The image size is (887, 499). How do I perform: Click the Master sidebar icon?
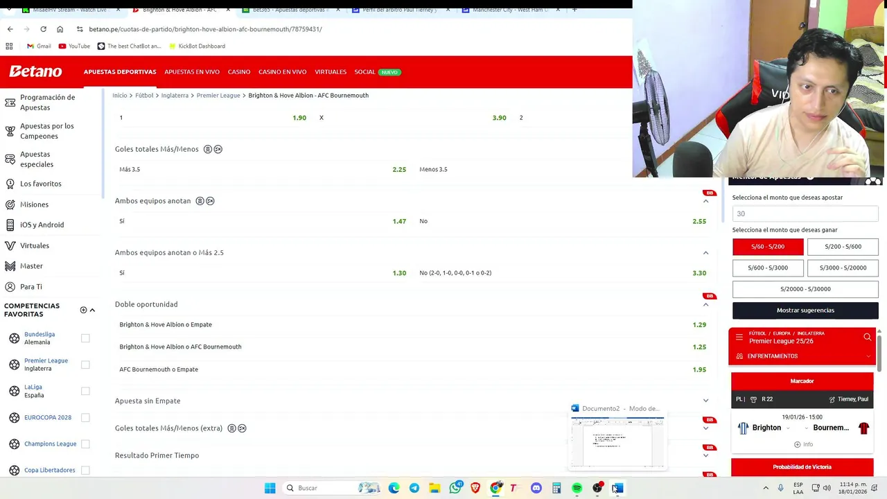tap(10, 266)
